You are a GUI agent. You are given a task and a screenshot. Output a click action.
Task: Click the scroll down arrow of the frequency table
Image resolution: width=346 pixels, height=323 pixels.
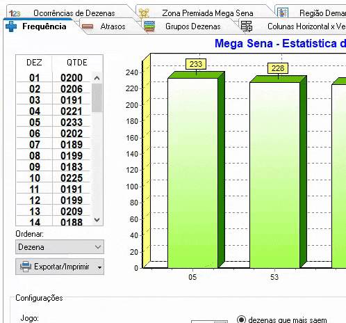[x=97, y=219]
